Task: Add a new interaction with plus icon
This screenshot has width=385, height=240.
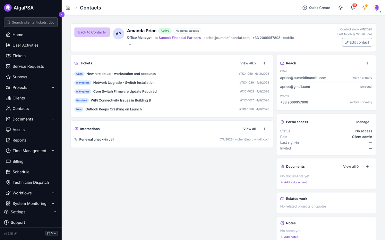Action: 264,129
